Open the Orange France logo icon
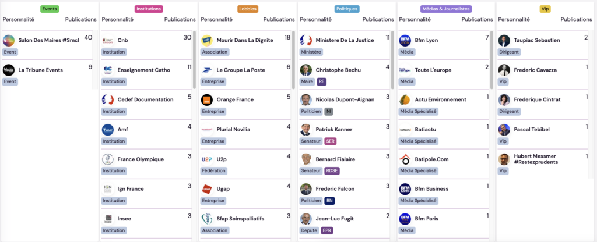 coord(206,99)
